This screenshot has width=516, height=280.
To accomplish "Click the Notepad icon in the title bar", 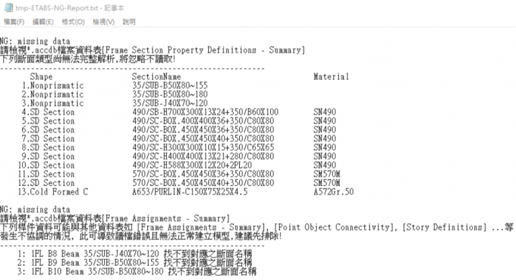I will click(7, 7).
